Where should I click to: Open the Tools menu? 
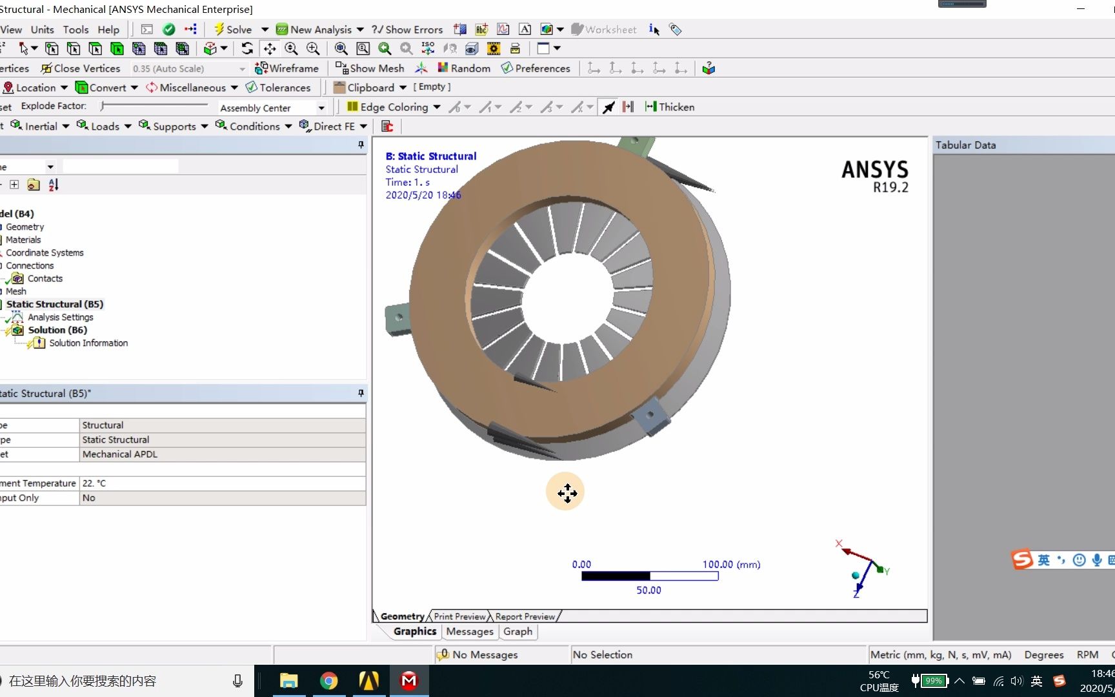75,30
